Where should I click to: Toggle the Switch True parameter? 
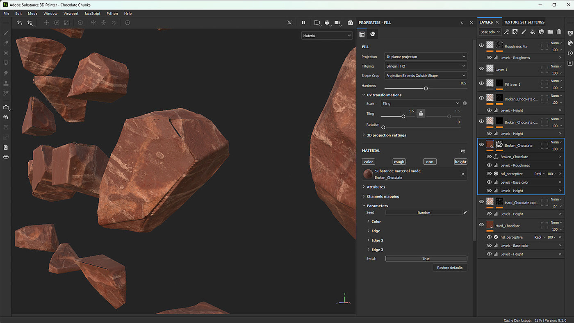[426, 259]
